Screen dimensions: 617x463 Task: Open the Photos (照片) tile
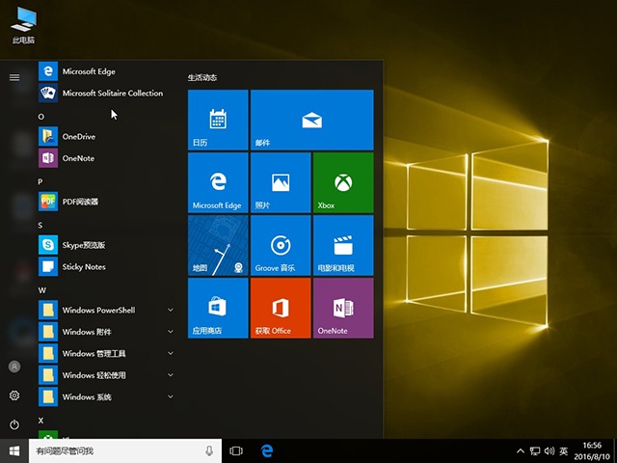click(280, 182)
